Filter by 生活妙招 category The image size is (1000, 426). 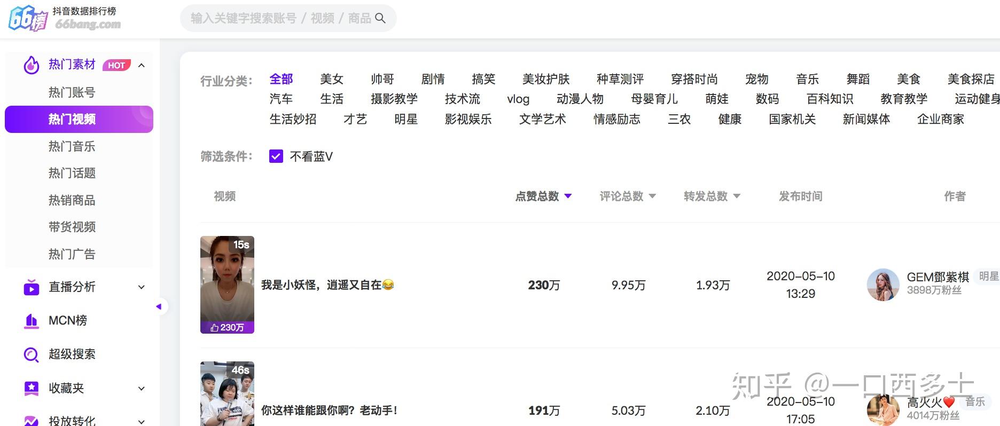[x=293, y=119]
